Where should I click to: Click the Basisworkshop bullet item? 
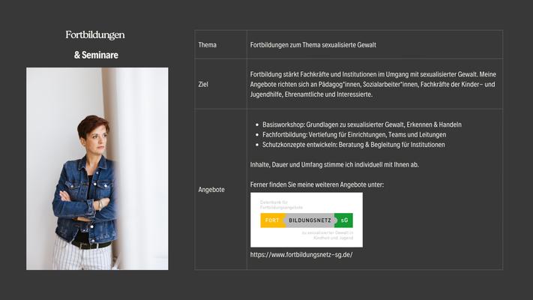(x=362, y=124)
